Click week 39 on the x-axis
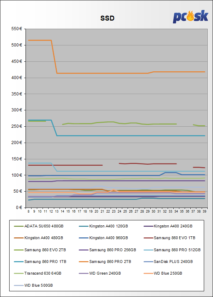This screenshot has width=213, height=297. [x=204, y=211]
